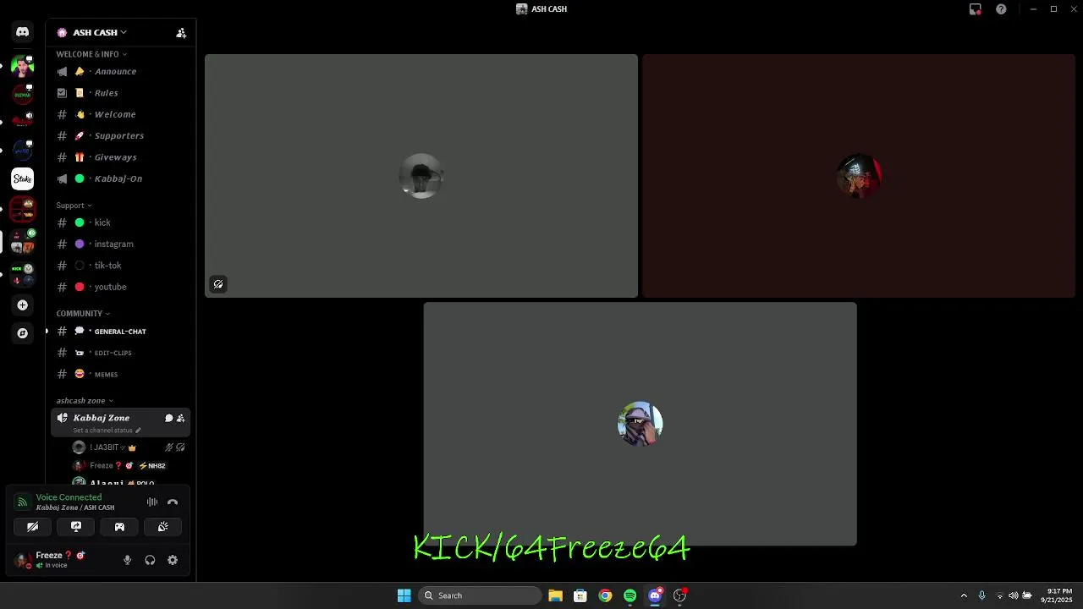The image size is (1083, 609).
Task: Edit channel status pencil icon
Action: pos(138,431)
